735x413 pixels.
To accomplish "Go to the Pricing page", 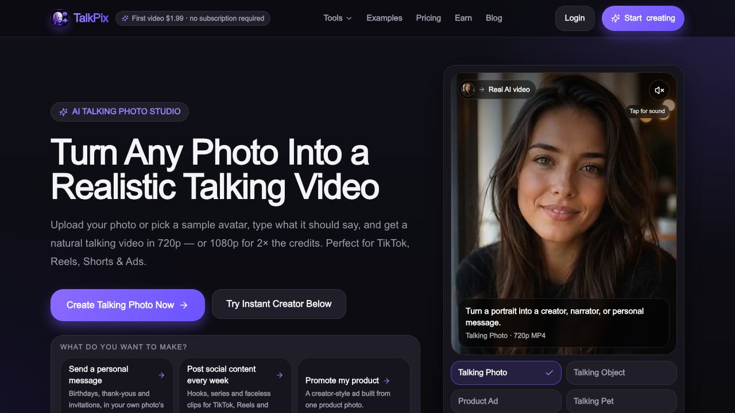I will 428,18.
